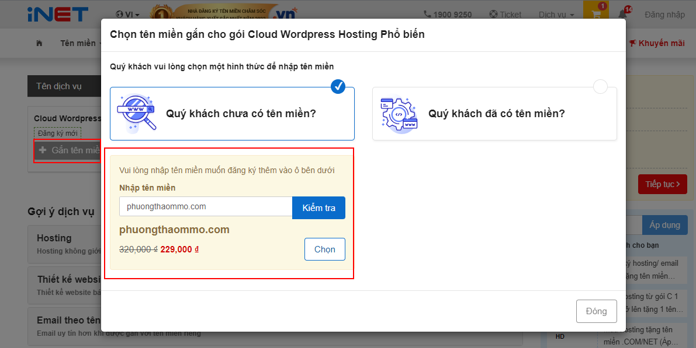Viewport: 696px width, 348px height.
Task: Click the iNET logo
Action: (x=57, y=14)
